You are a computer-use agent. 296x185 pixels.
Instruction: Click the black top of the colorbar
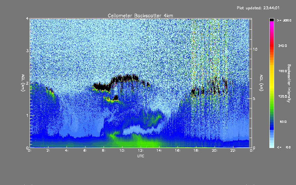click(x=272, y=20)
